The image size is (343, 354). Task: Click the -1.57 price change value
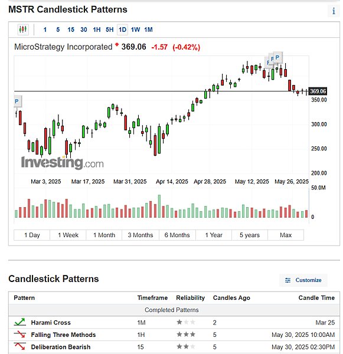pos(159,47)
